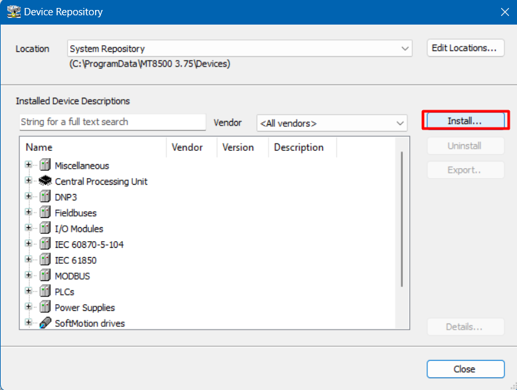The width and height of the screenshot is (517, 390).
Task: Click the Install... button
Action: pyautogui.click(x=465, y=121)
